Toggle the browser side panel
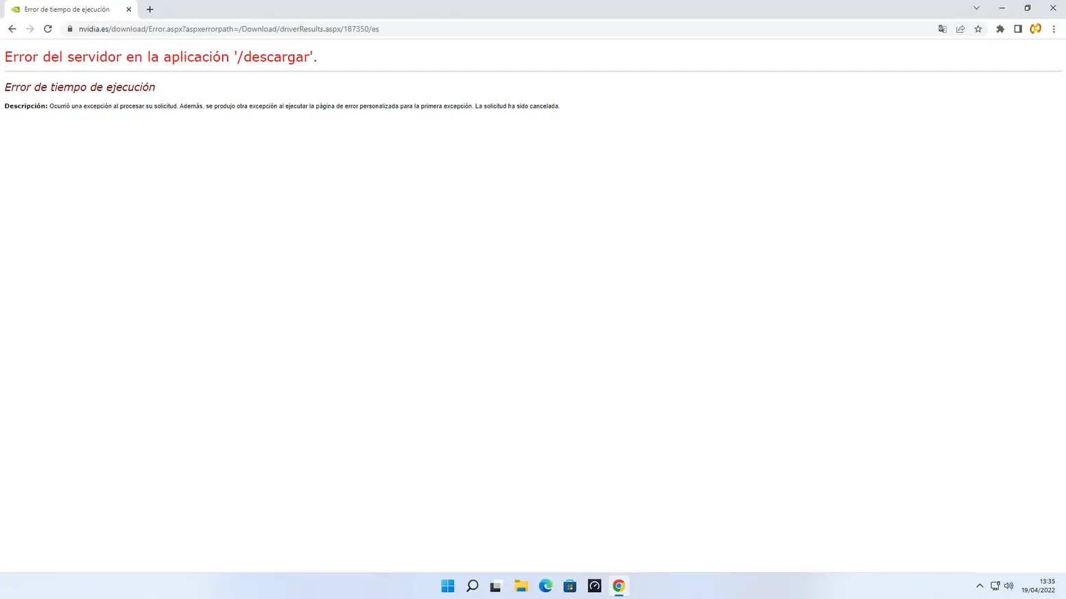 click(x=1018, y=29)
